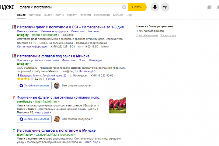Image resolution: width=219 pixels, height=146 pixels.
Task: Expand dropdown arrow after belflag.by catalog URL
Action: point(75,135)
